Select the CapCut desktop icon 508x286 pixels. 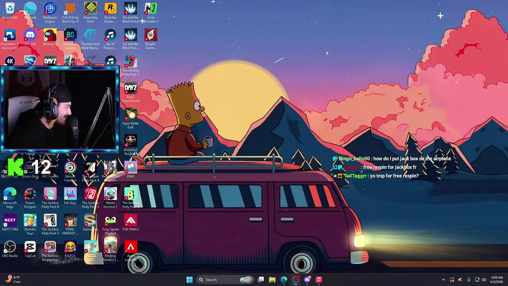30,249
